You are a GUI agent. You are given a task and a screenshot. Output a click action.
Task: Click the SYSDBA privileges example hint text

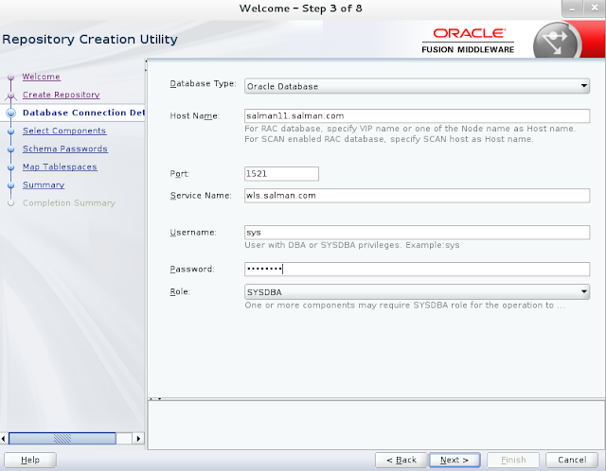[x=352, y=245]
